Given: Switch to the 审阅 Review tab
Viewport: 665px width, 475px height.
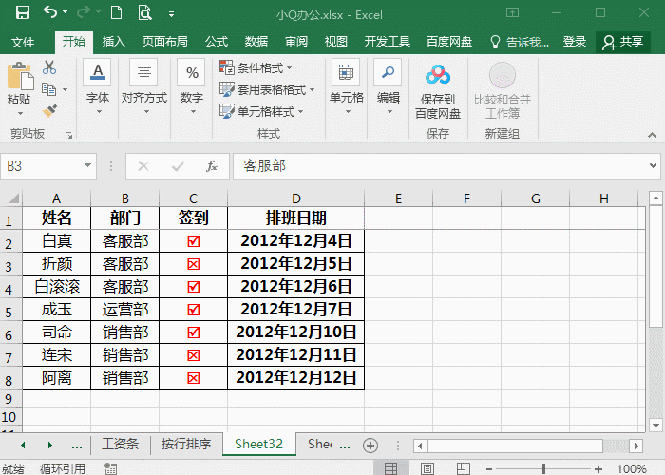Looking at the screenshot, I should tap(296, 42).
